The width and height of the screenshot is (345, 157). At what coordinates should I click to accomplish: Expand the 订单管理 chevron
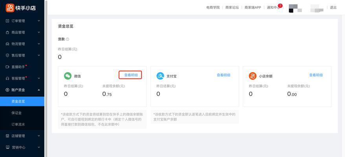[x=39, y=21]
